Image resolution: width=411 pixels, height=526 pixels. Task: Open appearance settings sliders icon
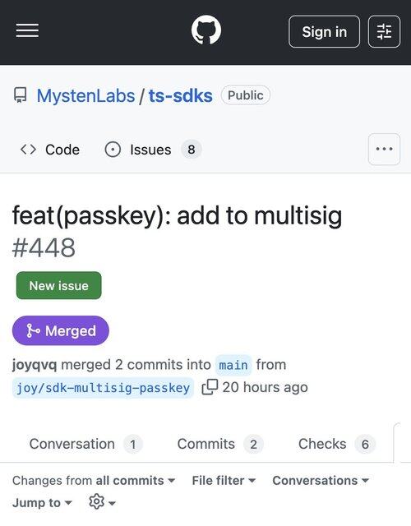(x=384, y=31)
